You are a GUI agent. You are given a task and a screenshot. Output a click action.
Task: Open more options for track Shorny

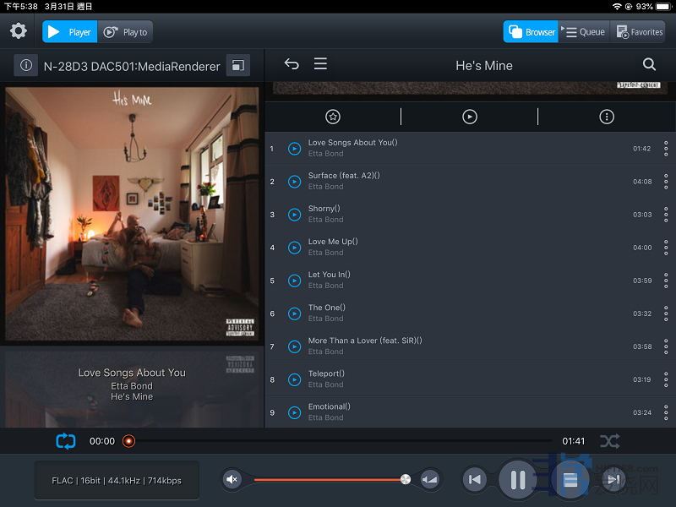[666, 215]
